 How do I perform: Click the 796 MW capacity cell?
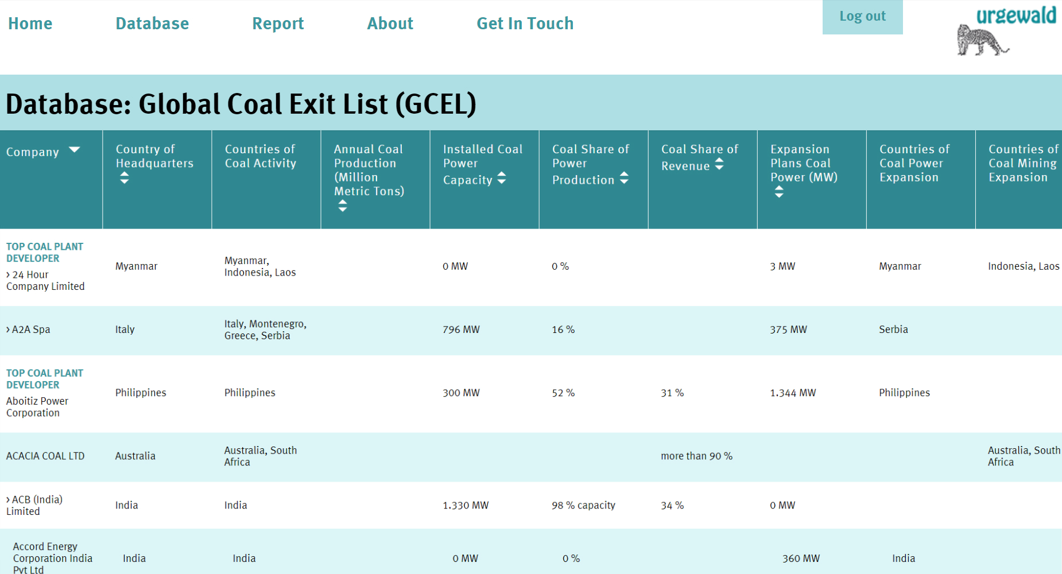click(461, 329)
